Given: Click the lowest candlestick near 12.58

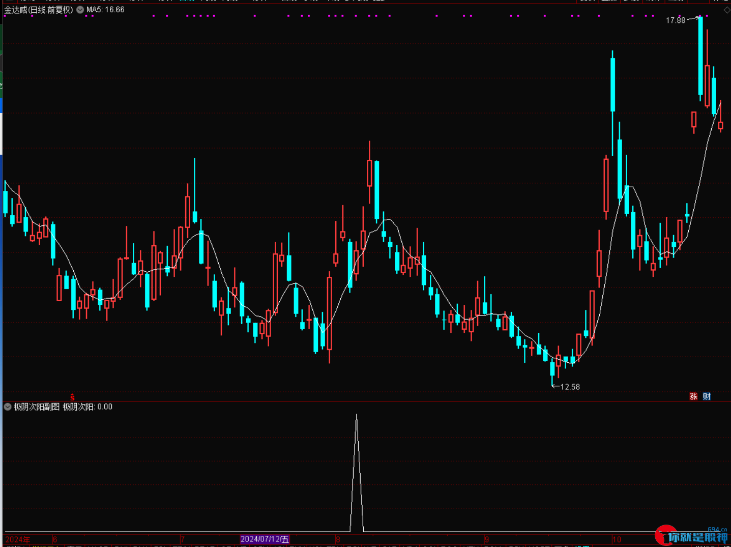Looking at the screenshot, I should pos(552,372).
